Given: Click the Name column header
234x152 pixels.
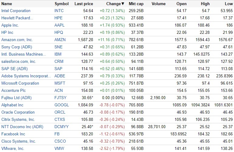Looking at the screenshot, I should (7, 4).
